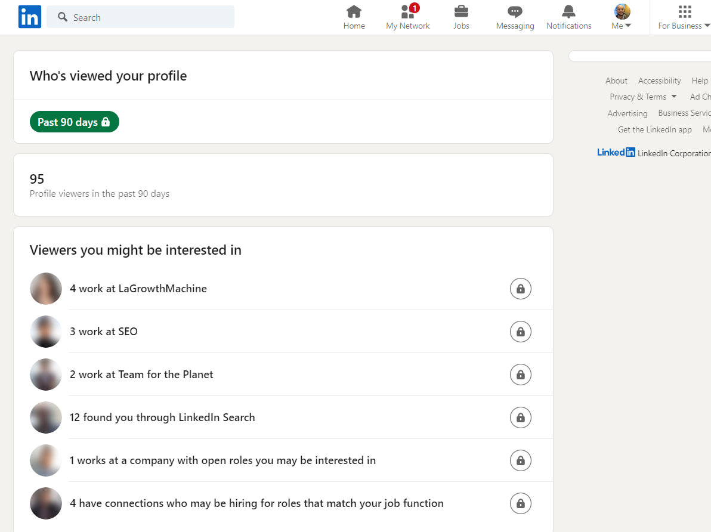Click the lock on the open roles viewer row
The width and height of the screenshot is (711, 532).
tap(520, 460)
